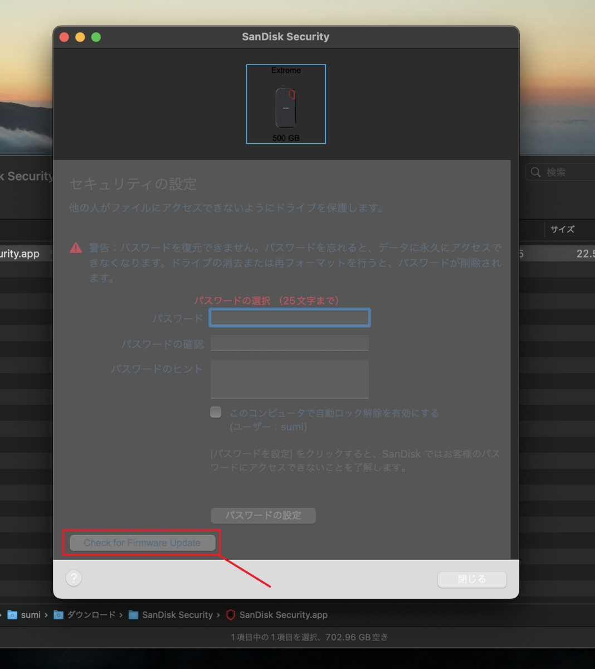Click the magnifier icon in Finder search
The image size is (595, 669).
click(x=536, y=172)
